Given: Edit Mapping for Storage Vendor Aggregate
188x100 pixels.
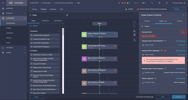Looking at the screenshot, I should (180, 51).
